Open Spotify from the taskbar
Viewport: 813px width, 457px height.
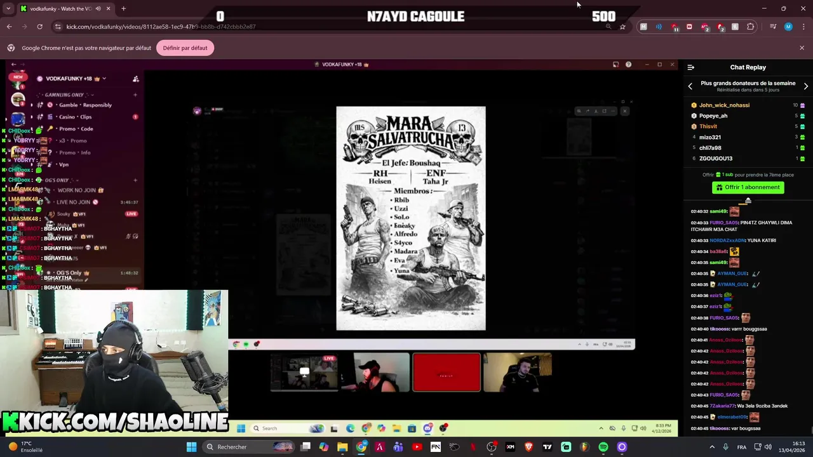(603, 447)
